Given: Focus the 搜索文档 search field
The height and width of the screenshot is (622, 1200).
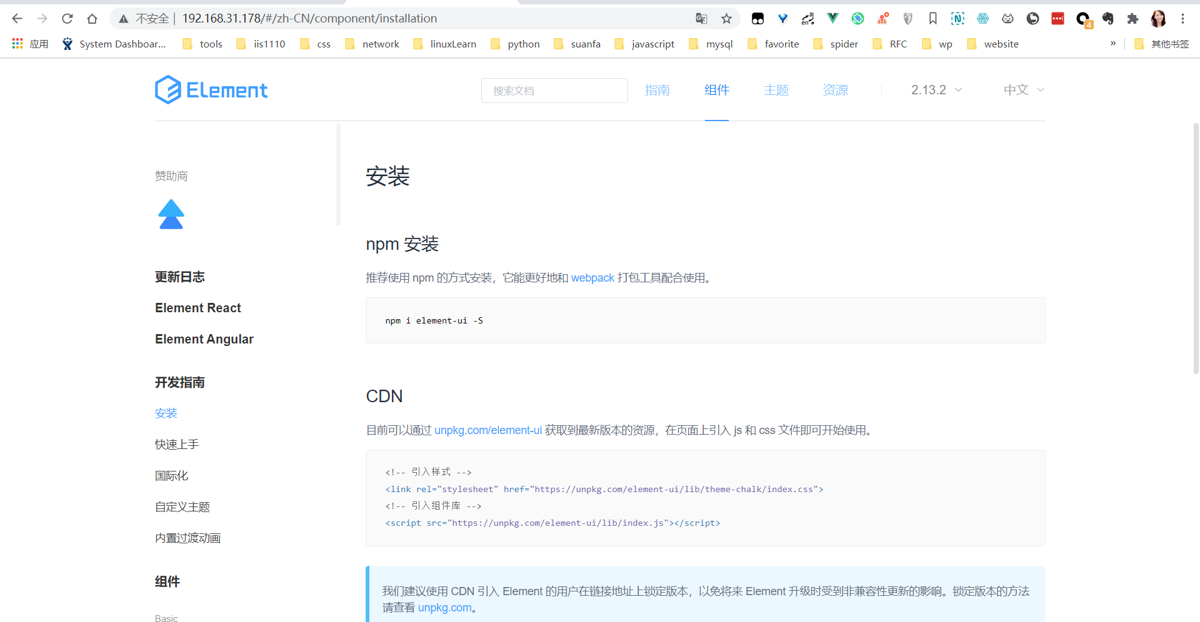Looking at the screenshot, I should (554, 91).
